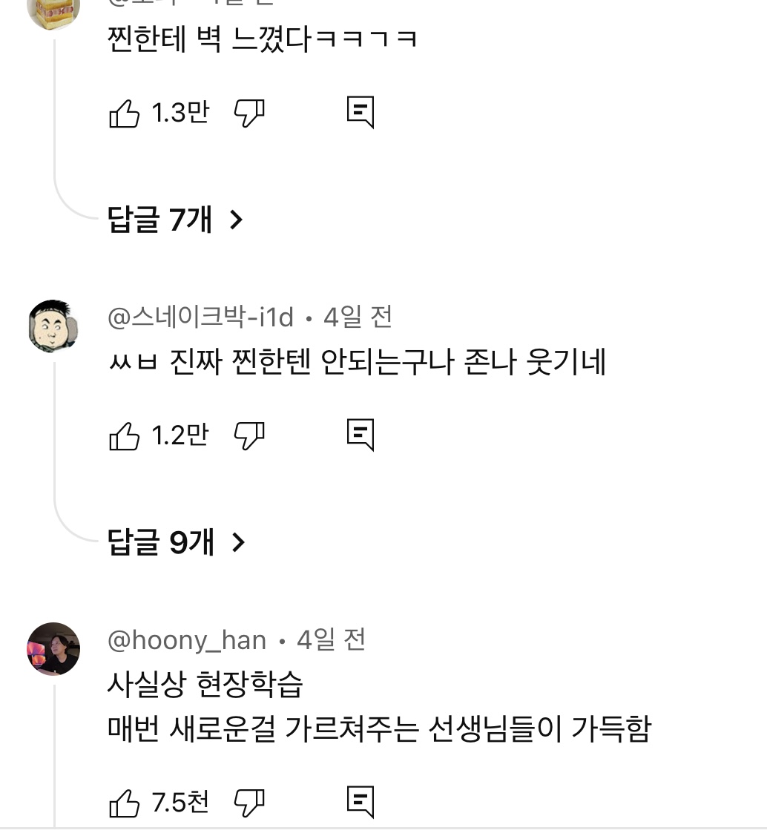Like the comment with 1.3만 likes
Screen dimensions: 767x836
pos(124,113)
